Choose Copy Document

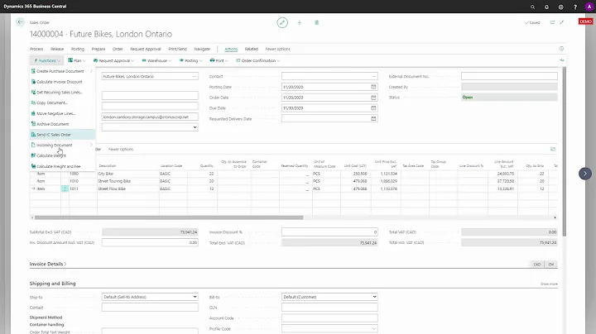62,103
